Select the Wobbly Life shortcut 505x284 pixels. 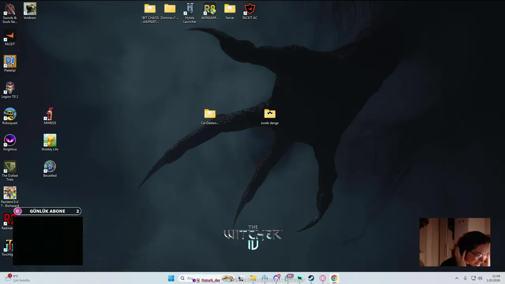tap(50, 143)
